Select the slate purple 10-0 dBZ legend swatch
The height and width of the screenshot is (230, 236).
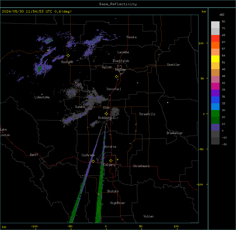[x=215, y=127]
